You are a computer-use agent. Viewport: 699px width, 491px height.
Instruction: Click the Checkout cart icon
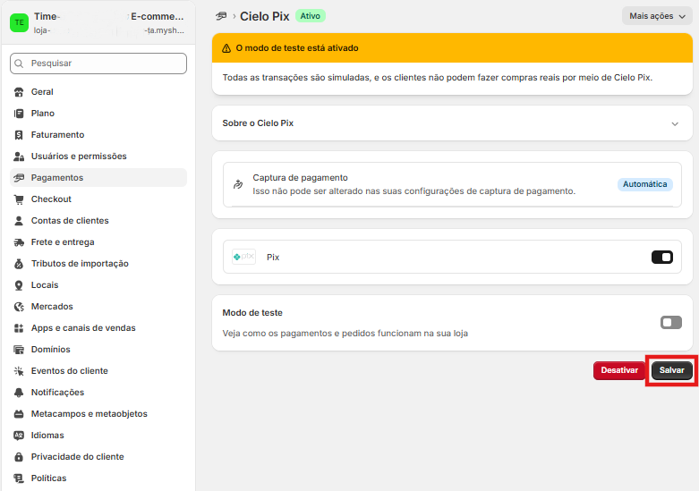pos(19,199)
